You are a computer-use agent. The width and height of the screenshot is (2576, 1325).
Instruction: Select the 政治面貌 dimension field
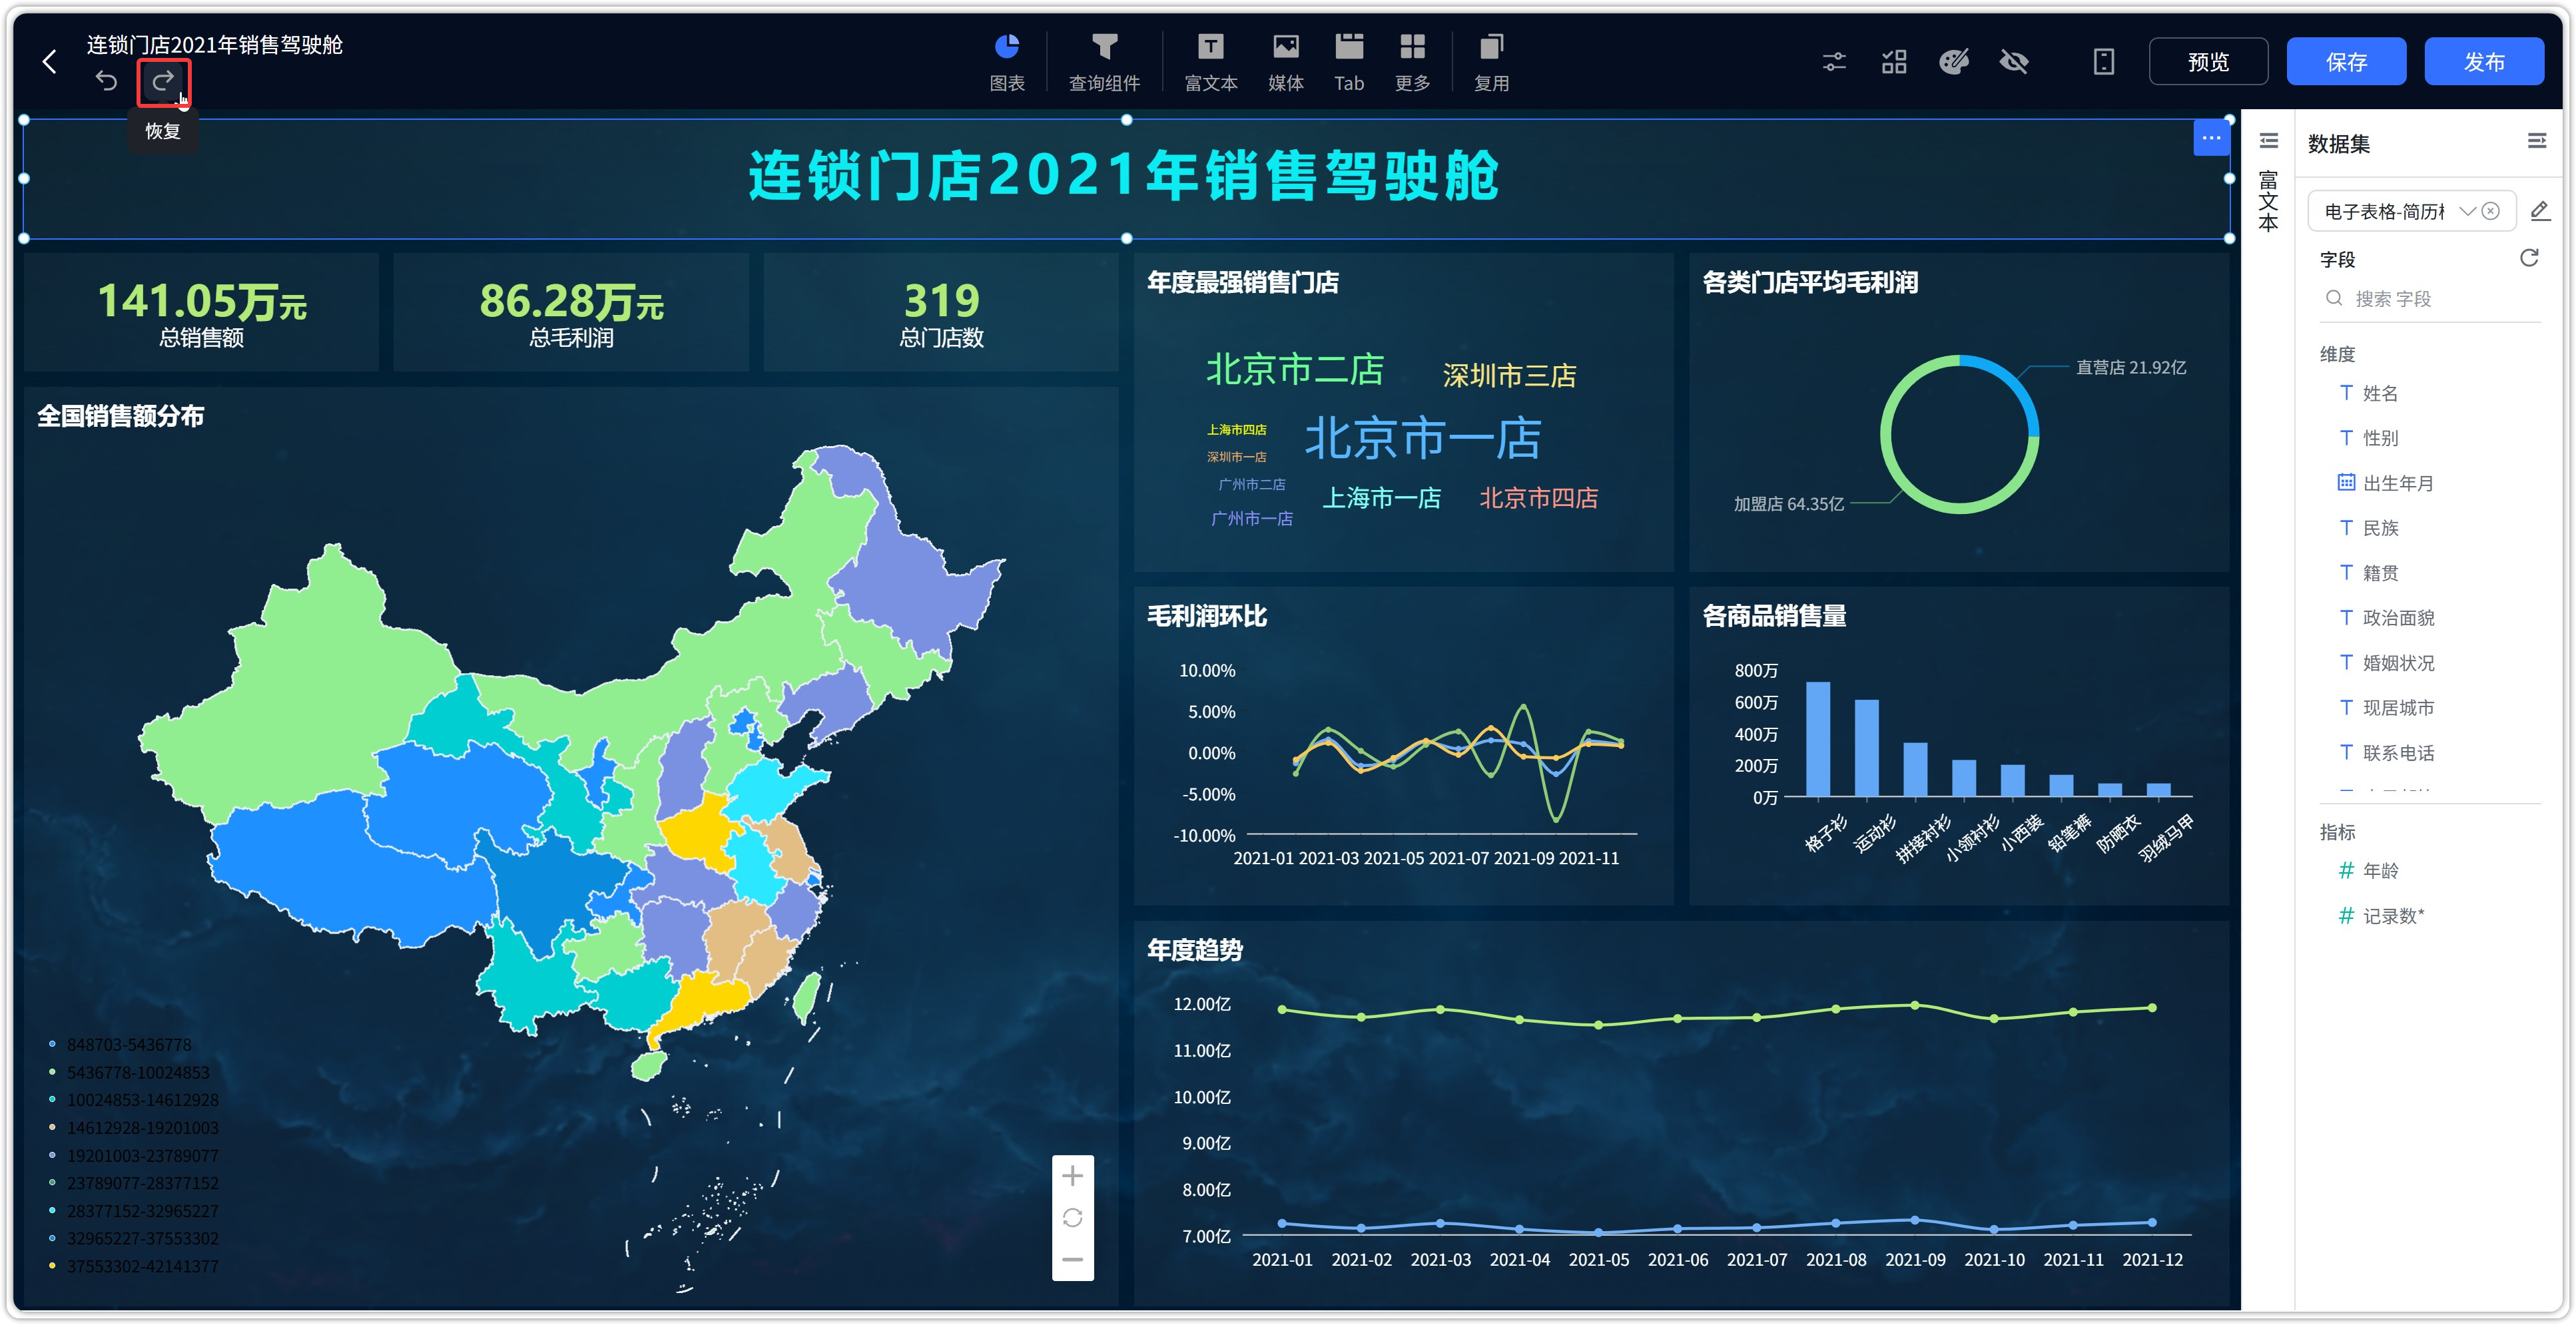coord(2386,618)
